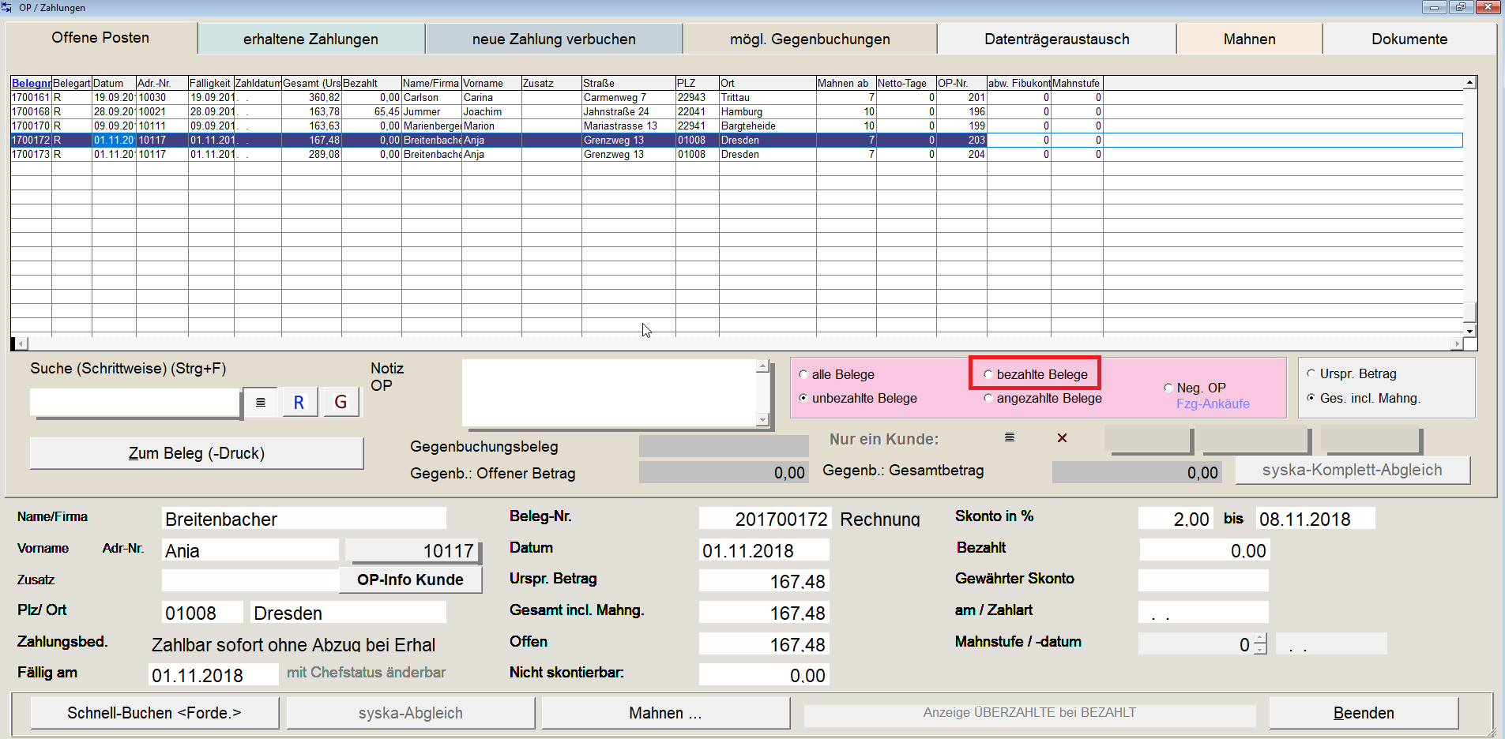
Task: Click the Skonto in % field 2,00
Action: point(1175,519)
